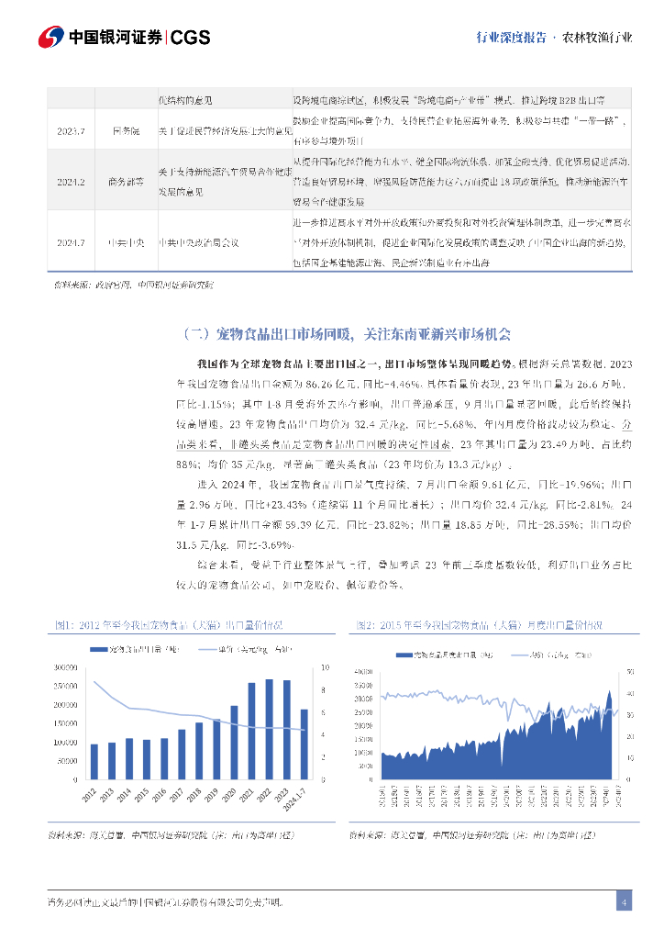Viewport: 664px width, 940px height.
Task: Click the 2012 bar in chart 图1
Action: point(94,762)
